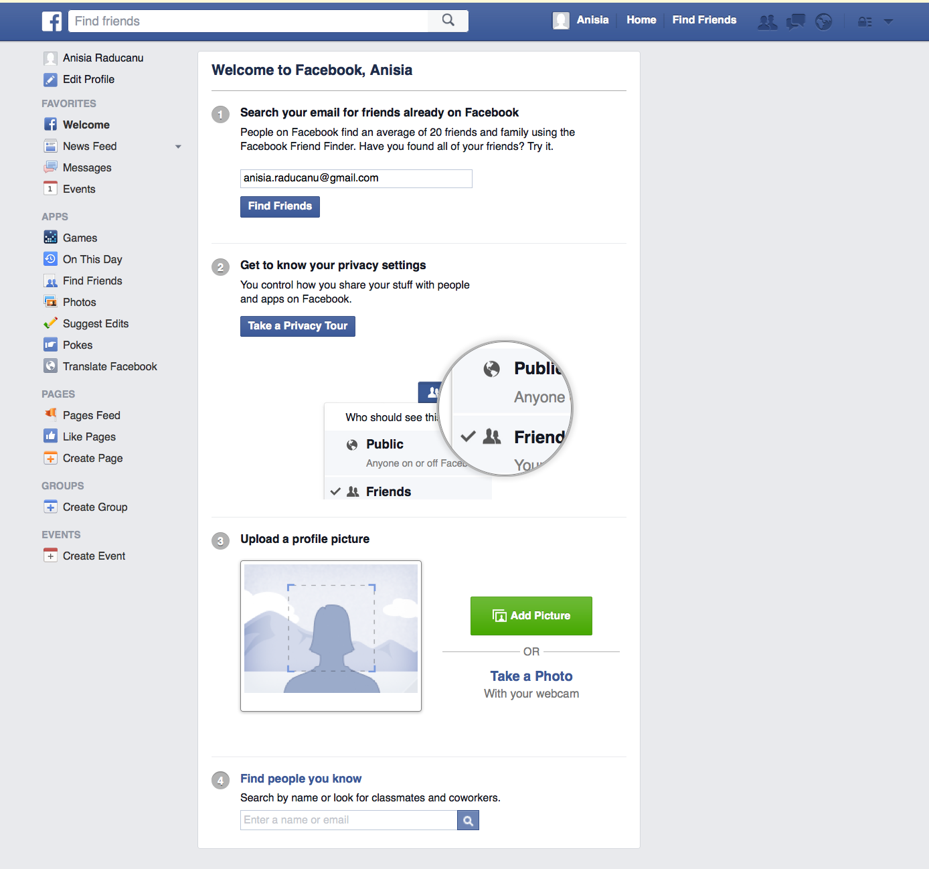Open the friend requests icon
This screenshot has height=869, width=929.
click(767, 22)
